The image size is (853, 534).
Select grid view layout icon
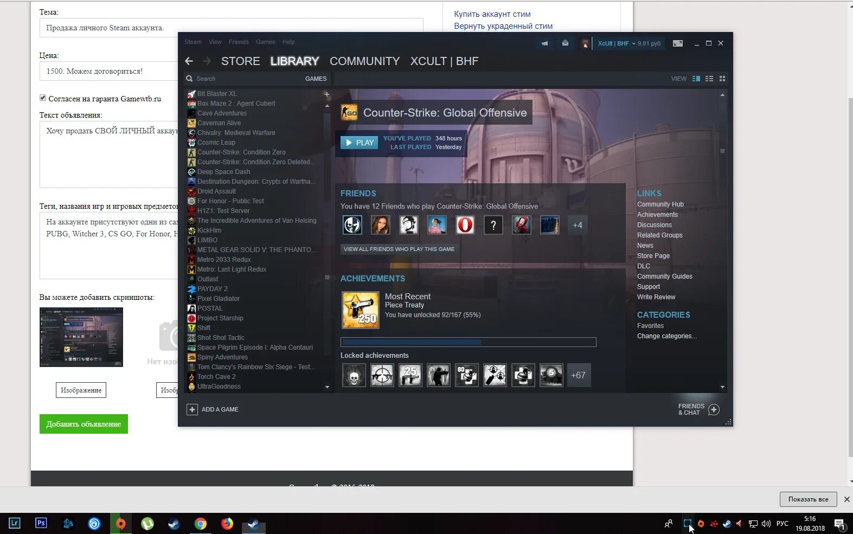click(x=722, y=79)
